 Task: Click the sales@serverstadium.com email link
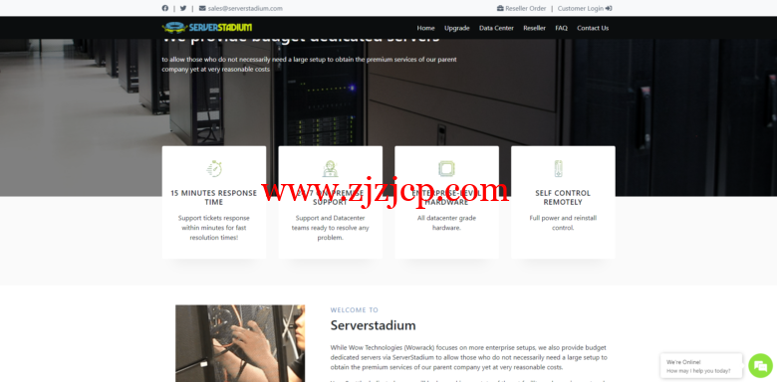[x=245, y=8]
